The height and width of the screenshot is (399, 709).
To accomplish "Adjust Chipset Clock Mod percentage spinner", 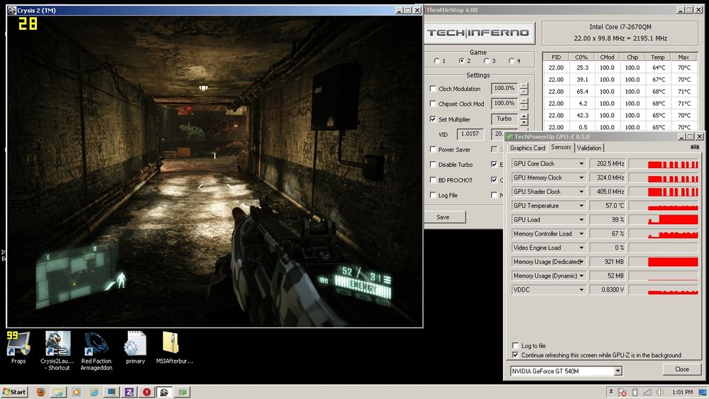I will click(x=524, y=104).
